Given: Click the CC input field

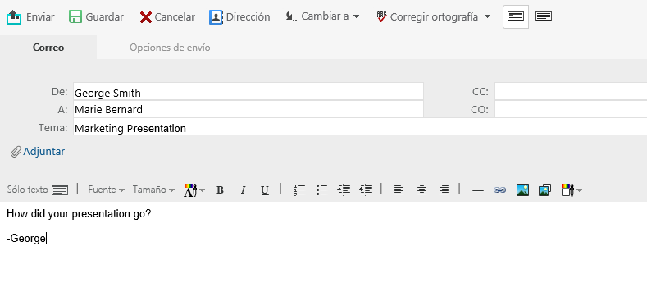Looking at the screenshot, I should tap(571, 91).
